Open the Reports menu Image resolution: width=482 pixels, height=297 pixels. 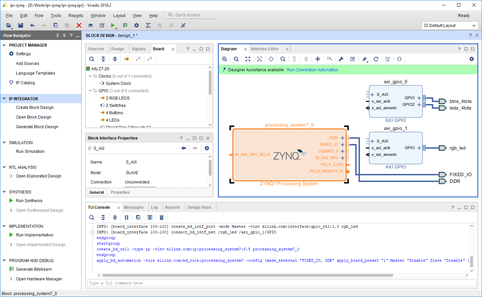(76, 16)
